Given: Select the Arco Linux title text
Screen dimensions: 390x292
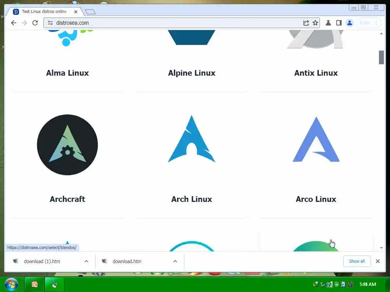Looking at the screenshot, I should tap(316, 199).
